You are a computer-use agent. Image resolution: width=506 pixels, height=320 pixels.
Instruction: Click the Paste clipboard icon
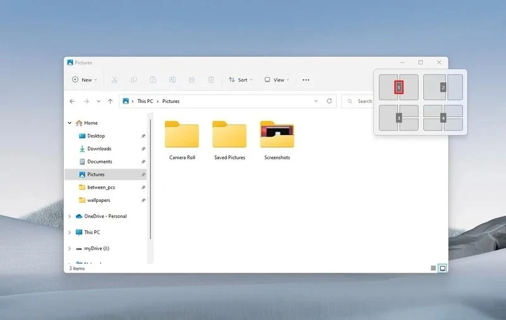tap(153, 80)
